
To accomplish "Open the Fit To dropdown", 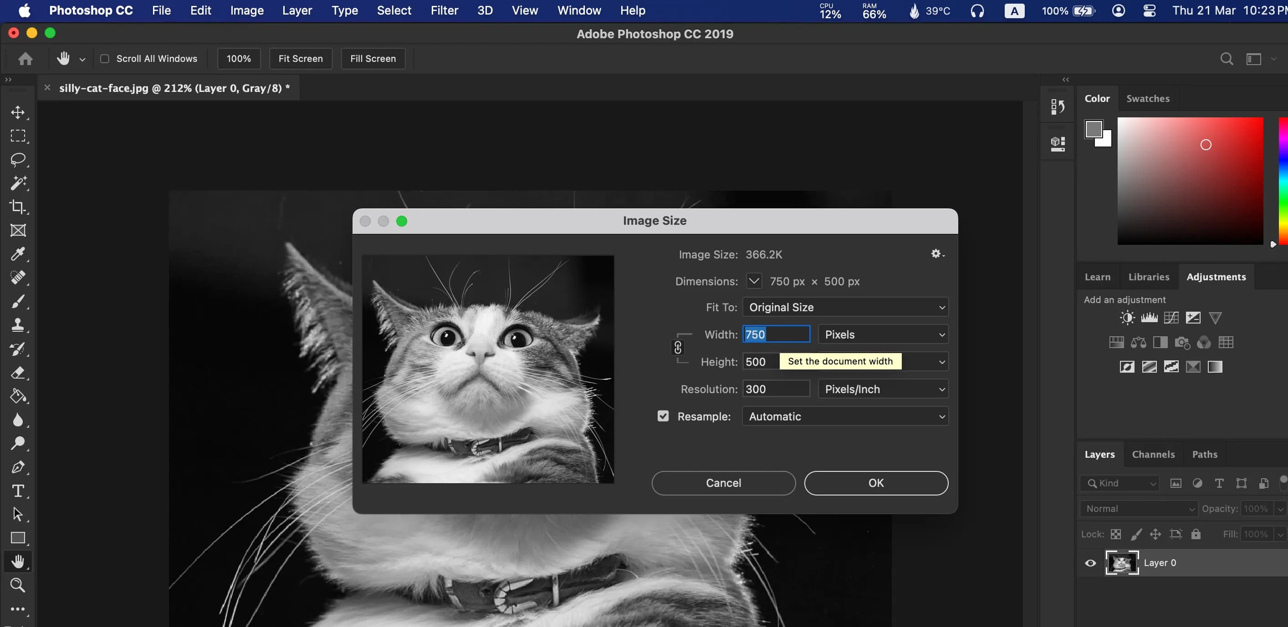I will tap(845, 307).
